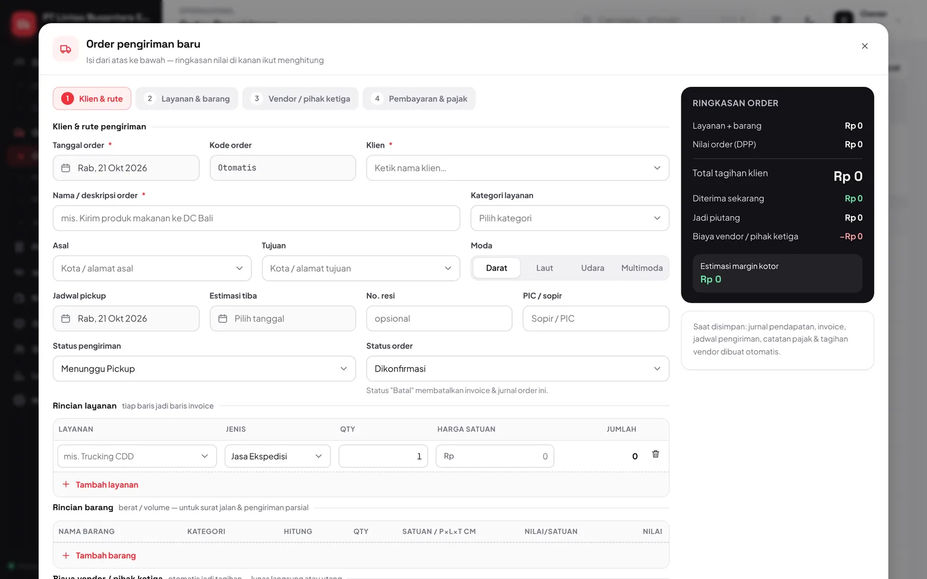Switch to Layanan & barang step

coord(187,98)
